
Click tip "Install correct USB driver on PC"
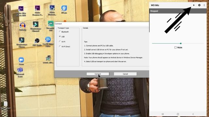click(106, 50)
